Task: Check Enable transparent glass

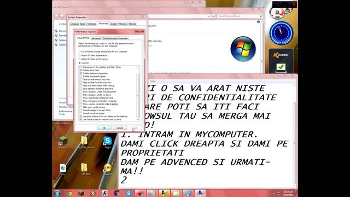Action: click(x=81, y=77)
